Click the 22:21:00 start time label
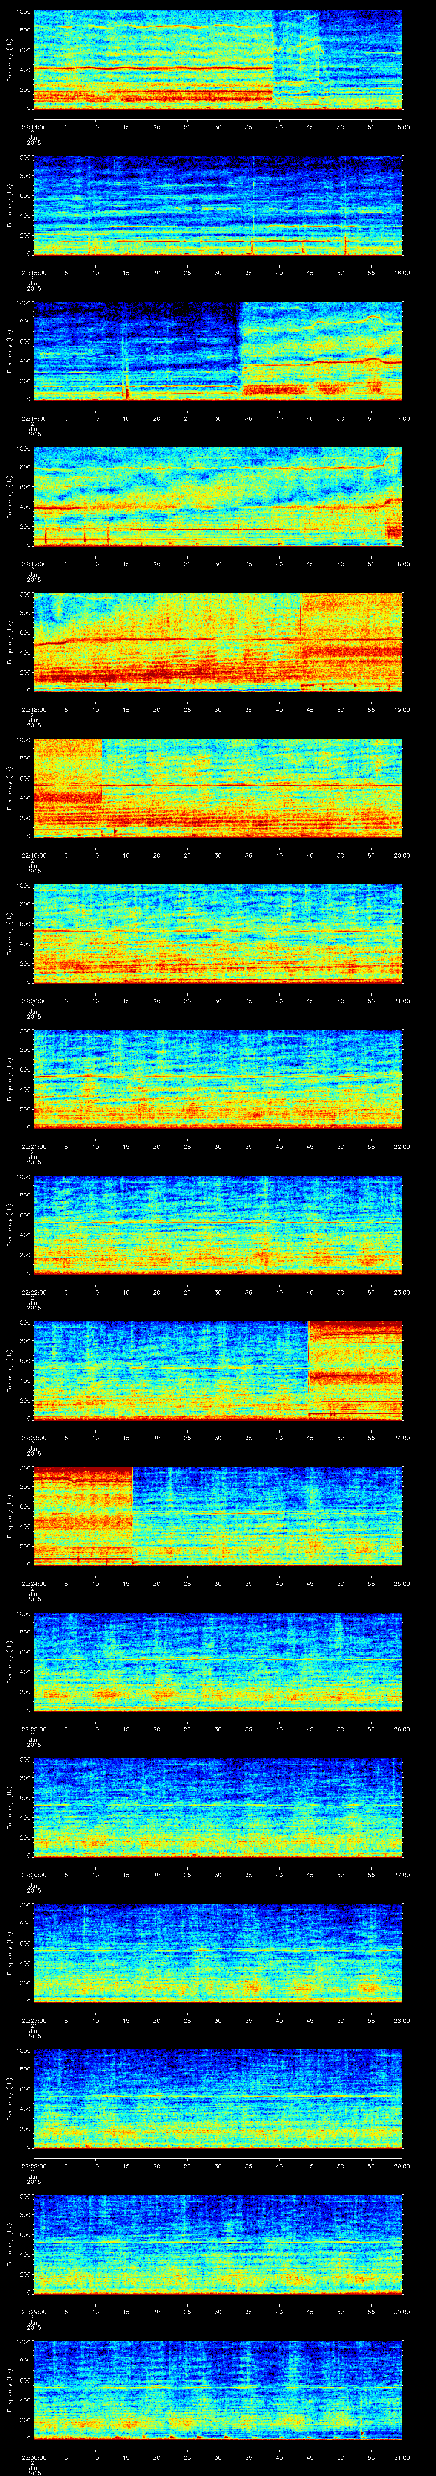Image resolution: width=436 pixels, height=2476 pixels. 34,1146
